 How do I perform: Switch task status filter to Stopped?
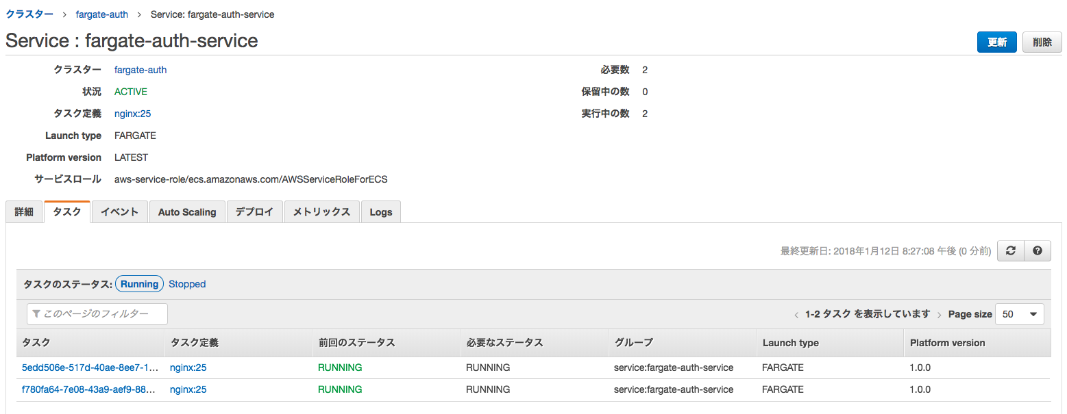coord(186,283)
